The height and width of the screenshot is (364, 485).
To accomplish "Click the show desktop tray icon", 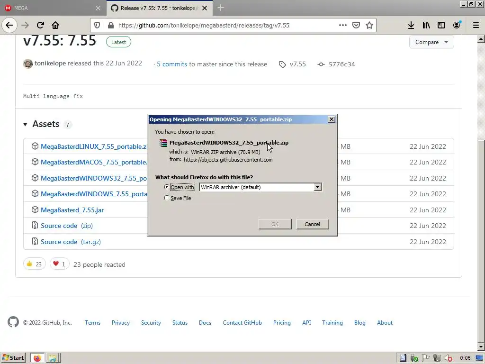I will point(480,358).
